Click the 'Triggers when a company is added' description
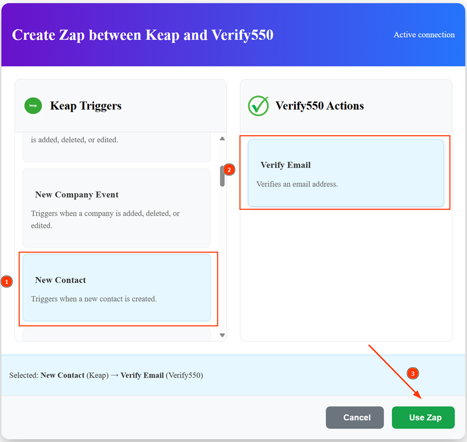 (x=105, y=219)
